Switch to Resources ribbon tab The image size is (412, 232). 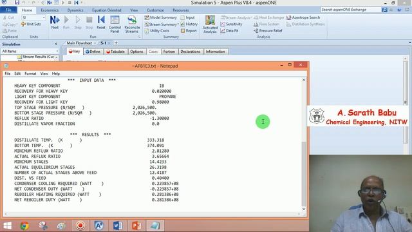pyautogui.click(x=181, y=10)
